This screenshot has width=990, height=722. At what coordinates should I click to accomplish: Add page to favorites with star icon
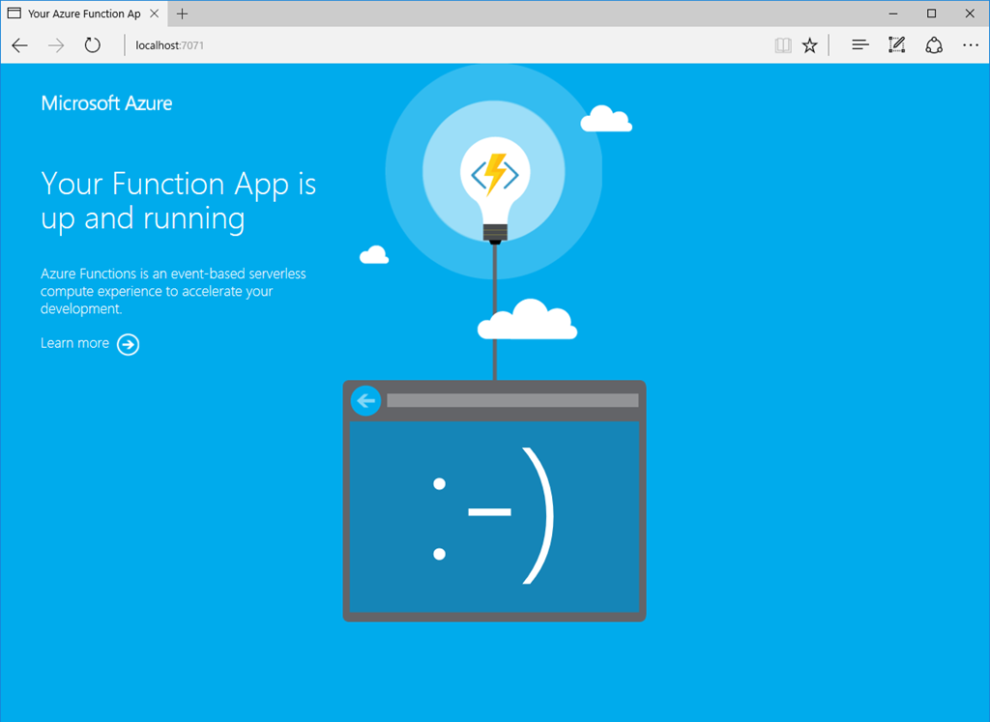(x=809, y=45)
